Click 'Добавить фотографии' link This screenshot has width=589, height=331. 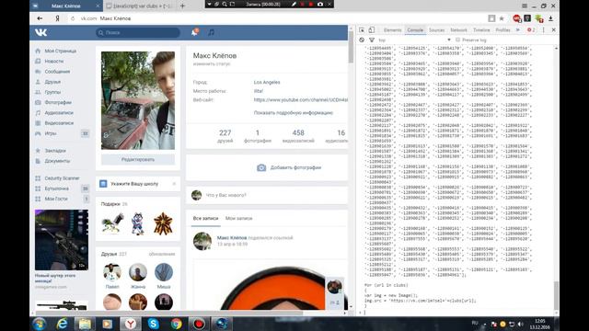pyautogui.click(x=295, y=167)
